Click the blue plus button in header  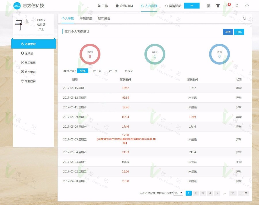192,6
